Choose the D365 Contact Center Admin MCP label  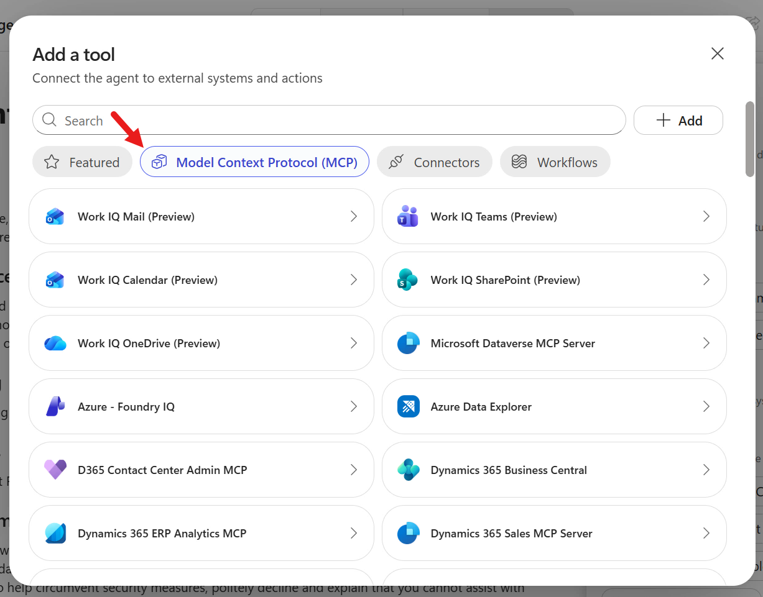[x=162, y=470]
